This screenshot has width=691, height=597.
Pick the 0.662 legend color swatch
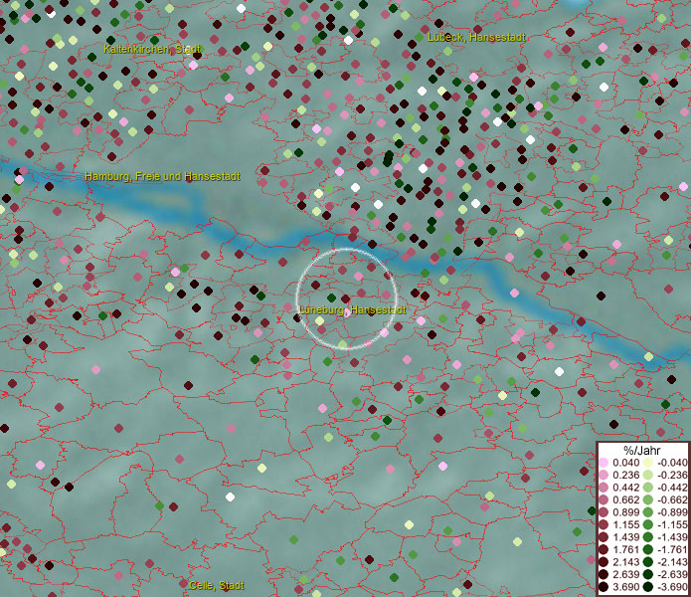click(x=604, y=500)
